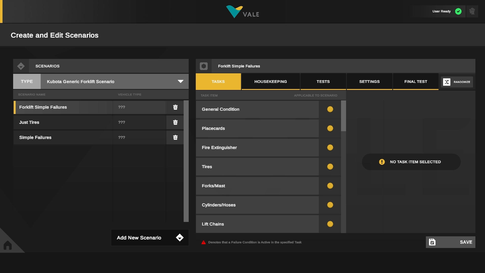Select the Tires task item
485x273 pixels.
pos(257,167)
